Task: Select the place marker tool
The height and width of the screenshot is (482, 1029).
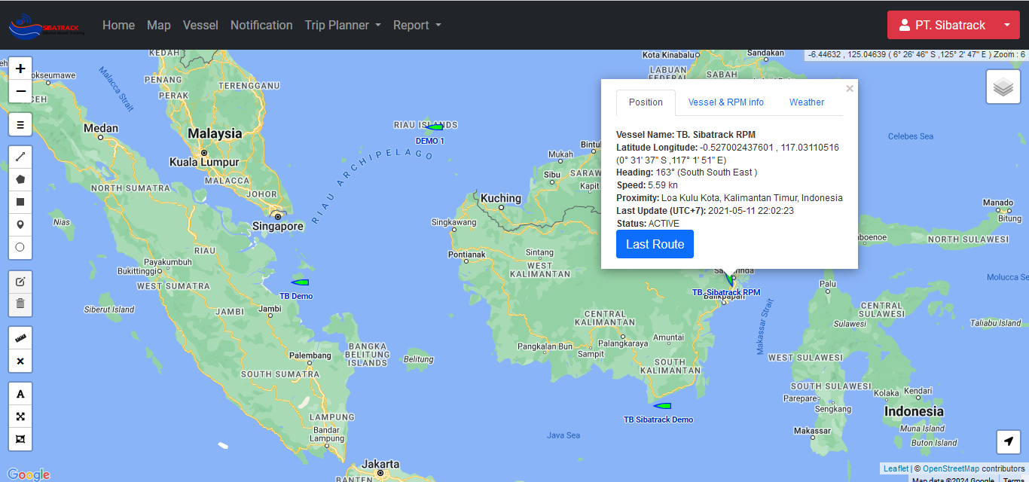Action: 20,224
